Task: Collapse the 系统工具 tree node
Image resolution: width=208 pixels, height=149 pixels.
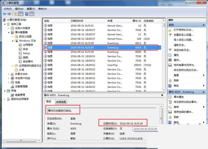Action: tap(5, 24)
